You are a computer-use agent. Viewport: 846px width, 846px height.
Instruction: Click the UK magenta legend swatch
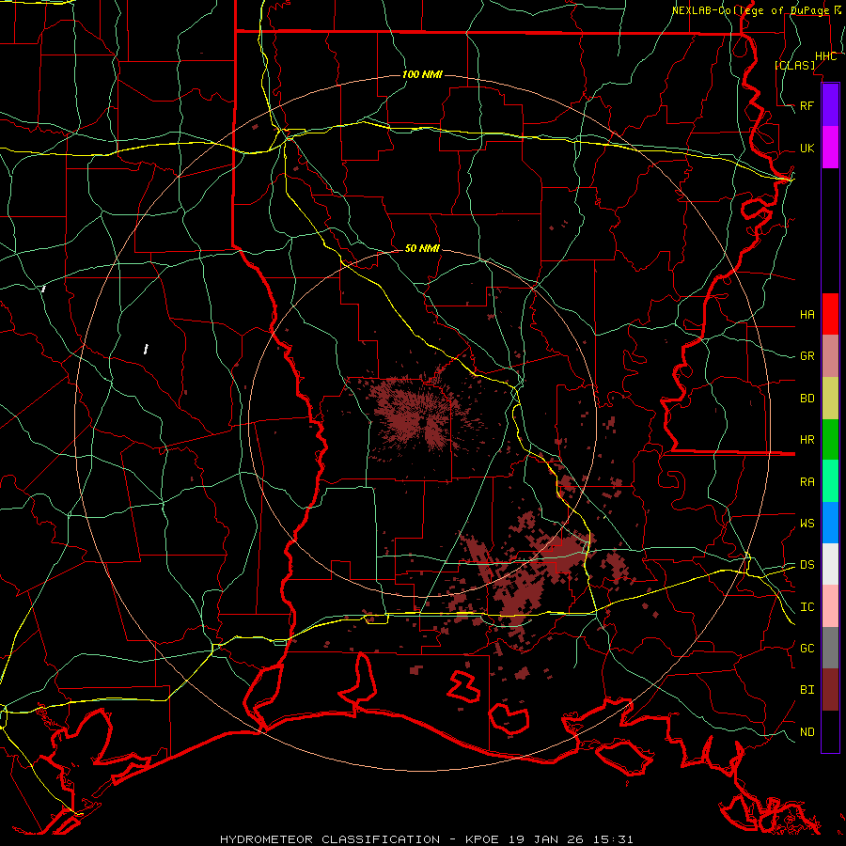(x=830, y=148)
